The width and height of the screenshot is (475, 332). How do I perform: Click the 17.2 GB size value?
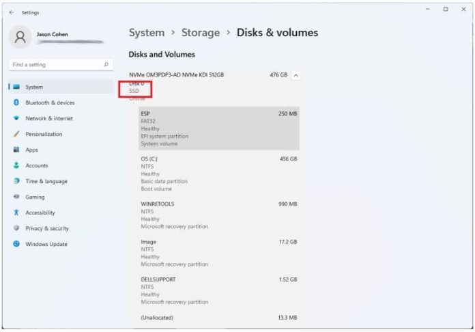click(288, 242)
